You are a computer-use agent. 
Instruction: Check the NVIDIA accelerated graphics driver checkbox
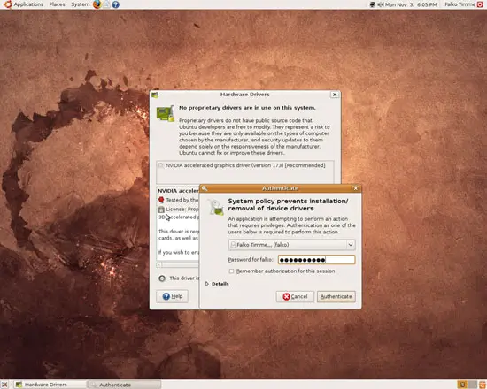(161, 165)
